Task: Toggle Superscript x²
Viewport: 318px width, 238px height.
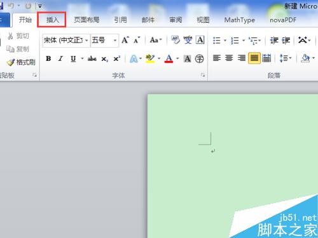Action: point(117,58)
